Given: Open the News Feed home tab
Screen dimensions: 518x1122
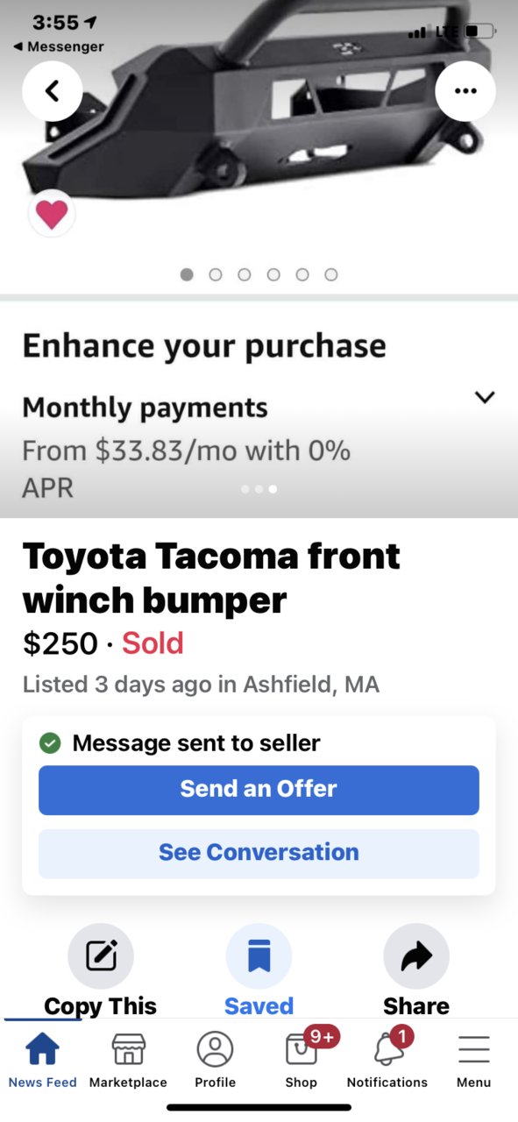Looking at the screenshot, I should 43,1060.
